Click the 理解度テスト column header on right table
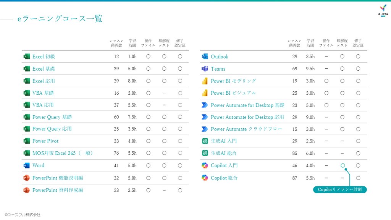The image size is (391, 220). pos(342,43)
